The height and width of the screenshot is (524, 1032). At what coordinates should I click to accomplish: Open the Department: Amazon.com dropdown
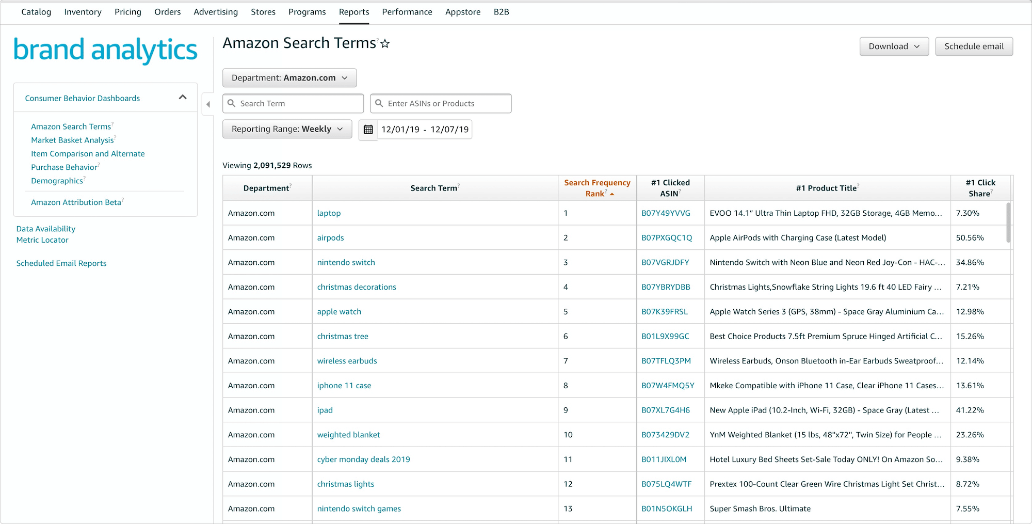tap(289, 78)
